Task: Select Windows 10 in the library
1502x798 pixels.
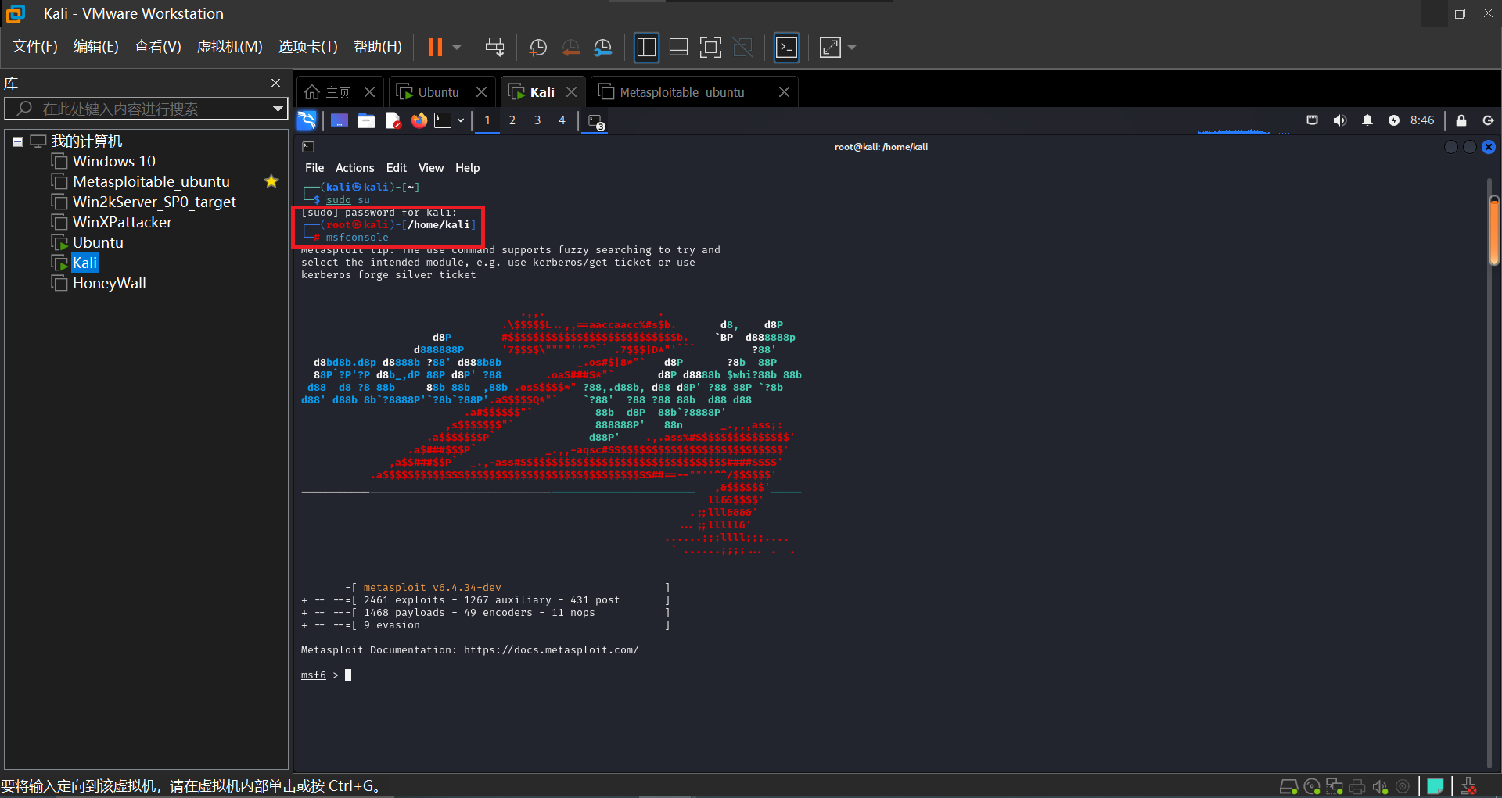Action: [x=114, y=161]
